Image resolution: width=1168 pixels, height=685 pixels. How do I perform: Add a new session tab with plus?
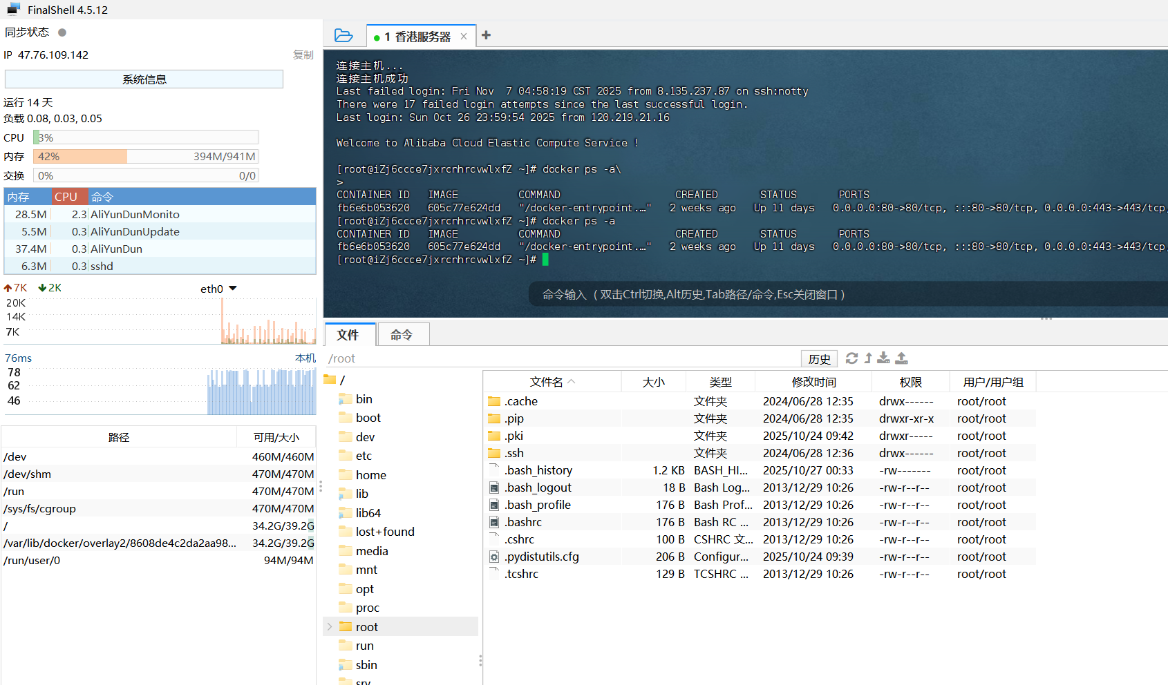coord(486,35)
